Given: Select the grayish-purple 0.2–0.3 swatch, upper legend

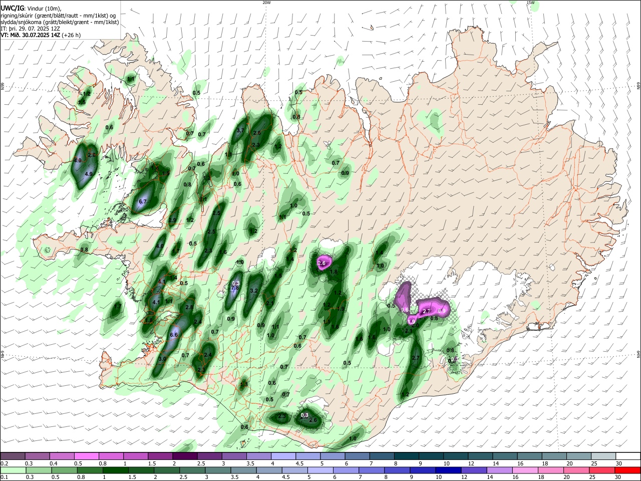Looking at the screenshot, I should [x=13, y=456].
